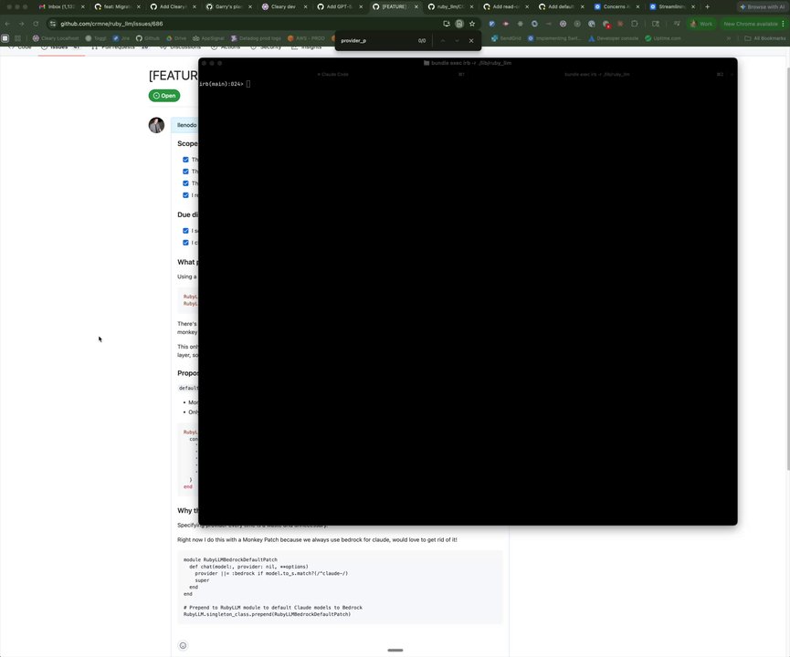Close the Add defaul tab
The height and width of the screenshot is (657, 790).
[583, 7]
